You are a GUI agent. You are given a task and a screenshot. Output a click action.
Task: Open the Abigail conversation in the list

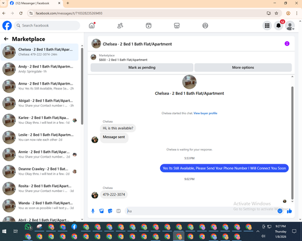click(40, 103)
